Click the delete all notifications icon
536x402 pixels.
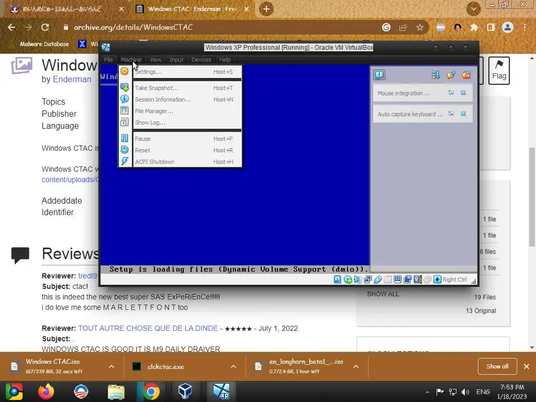click(x=466, y=75)
